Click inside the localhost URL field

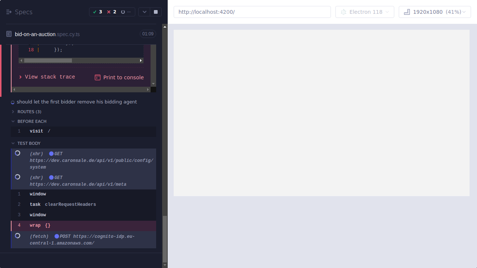click(x=252, y=12)
